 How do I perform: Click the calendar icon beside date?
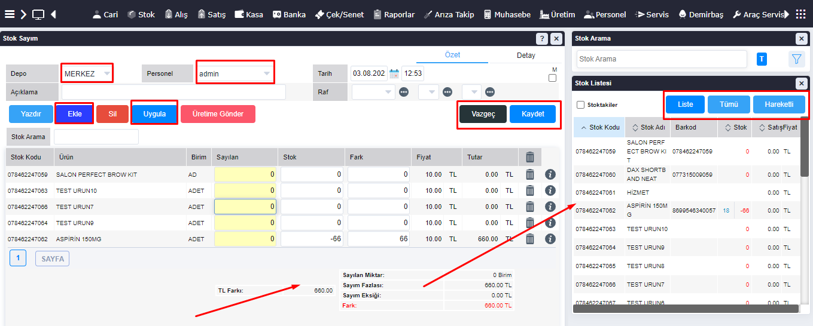pos(394,74)
